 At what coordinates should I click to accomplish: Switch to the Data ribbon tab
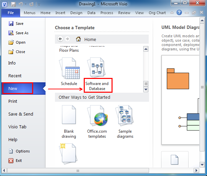point(91,13)
